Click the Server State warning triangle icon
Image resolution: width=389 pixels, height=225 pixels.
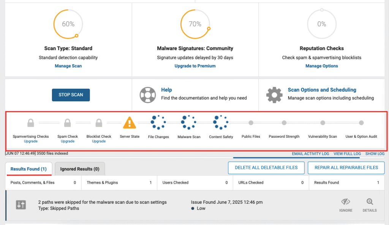130,123
